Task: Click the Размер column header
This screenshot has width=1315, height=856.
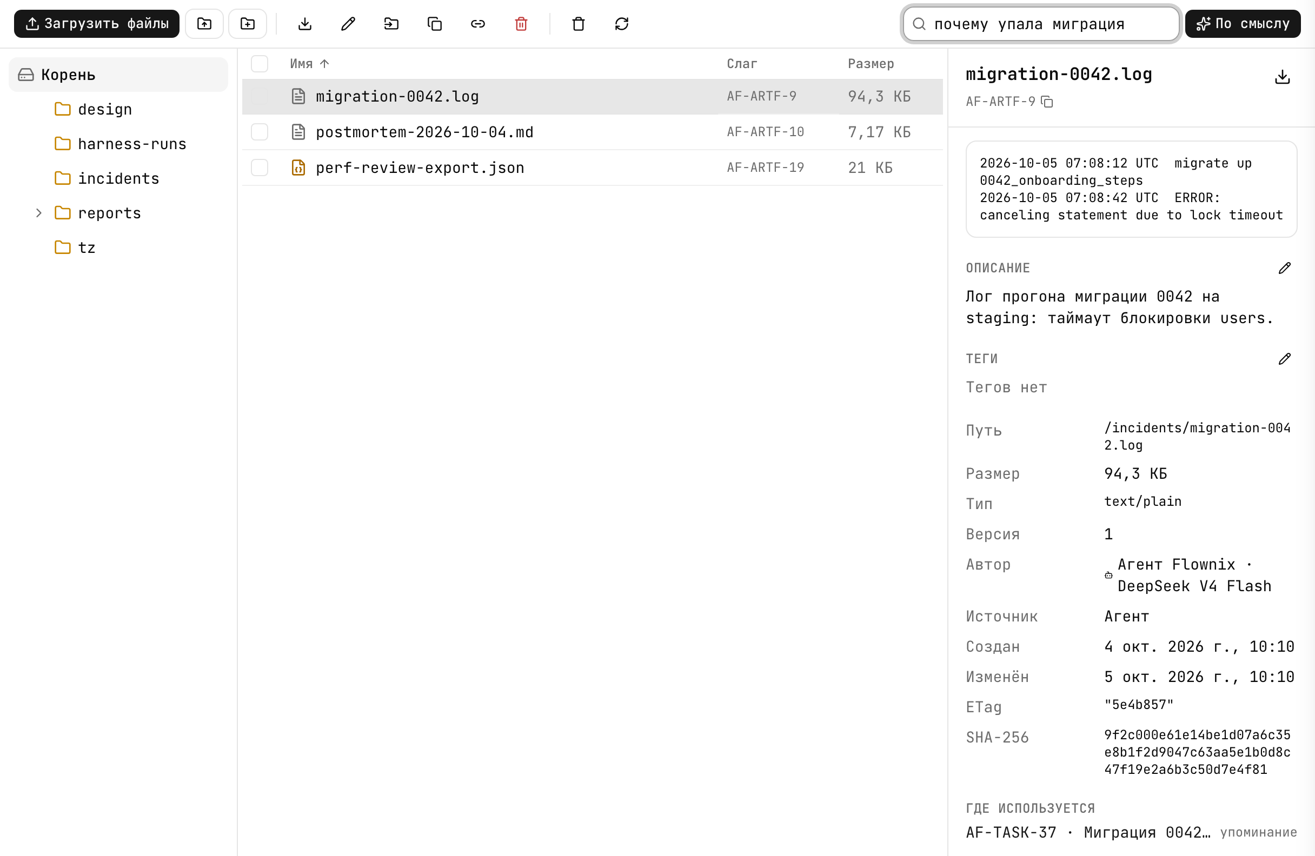Action: 871,64
